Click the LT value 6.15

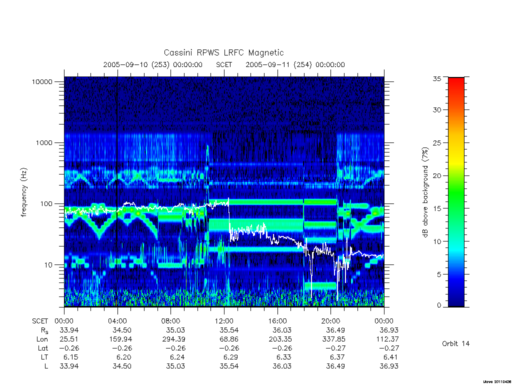point(71,357)
